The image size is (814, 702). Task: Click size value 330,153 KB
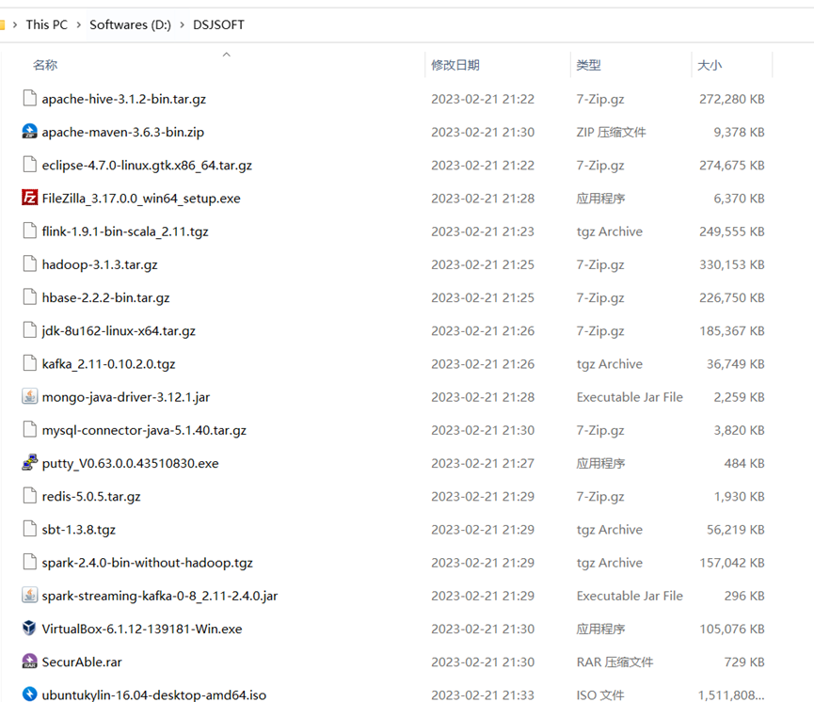pyautogui.click(x=732, y=264)
